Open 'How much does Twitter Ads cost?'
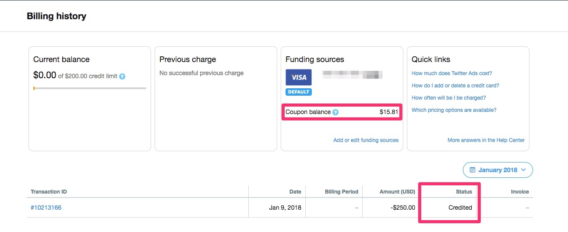The height and width of the screenshot is (232, 568). (452, 73)
